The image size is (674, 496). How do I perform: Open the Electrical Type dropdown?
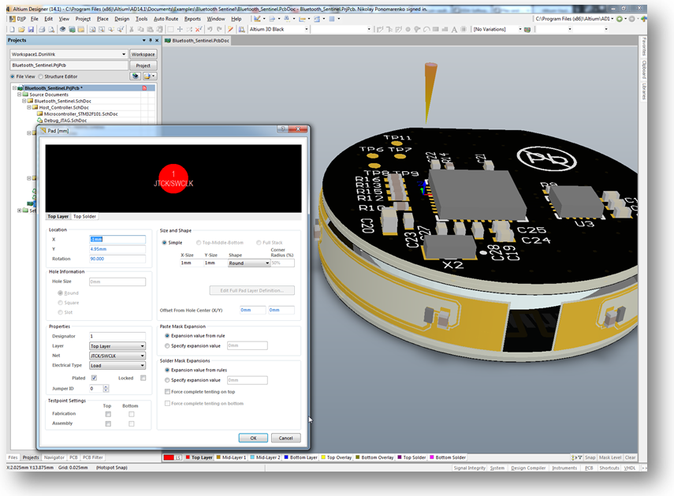(117, 366)
